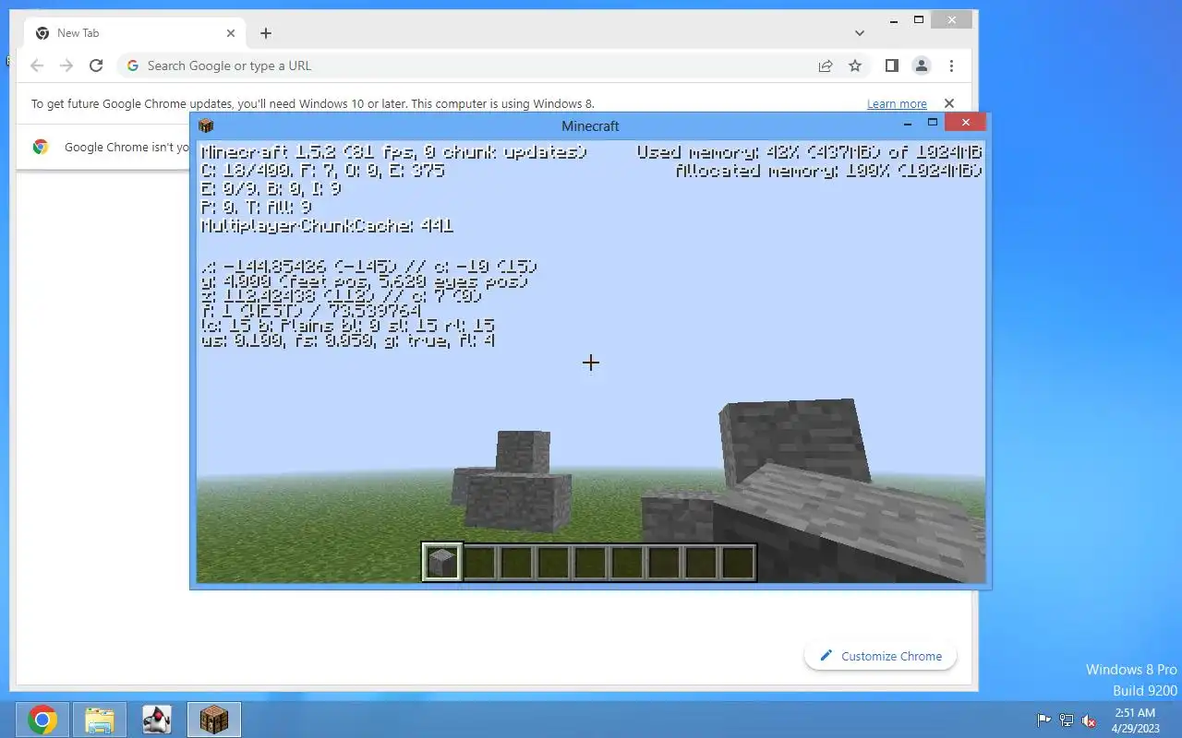Screen dimensions: 1182x738
Task: Close the New Tab tab
Action: 231,33
